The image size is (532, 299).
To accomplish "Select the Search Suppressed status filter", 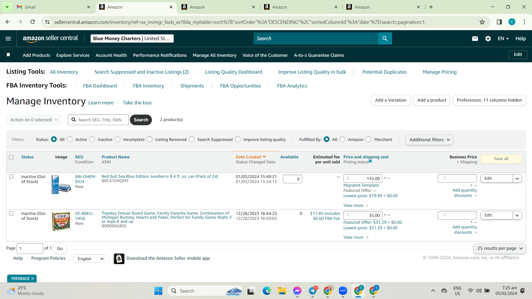I will tap(192, 139).
